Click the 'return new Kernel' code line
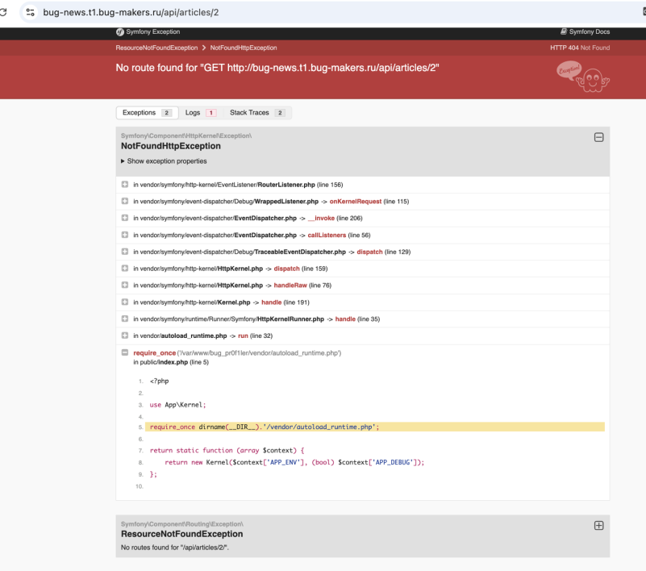 pos(294,462)
